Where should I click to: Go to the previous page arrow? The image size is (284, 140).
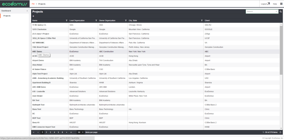(38, 132)
